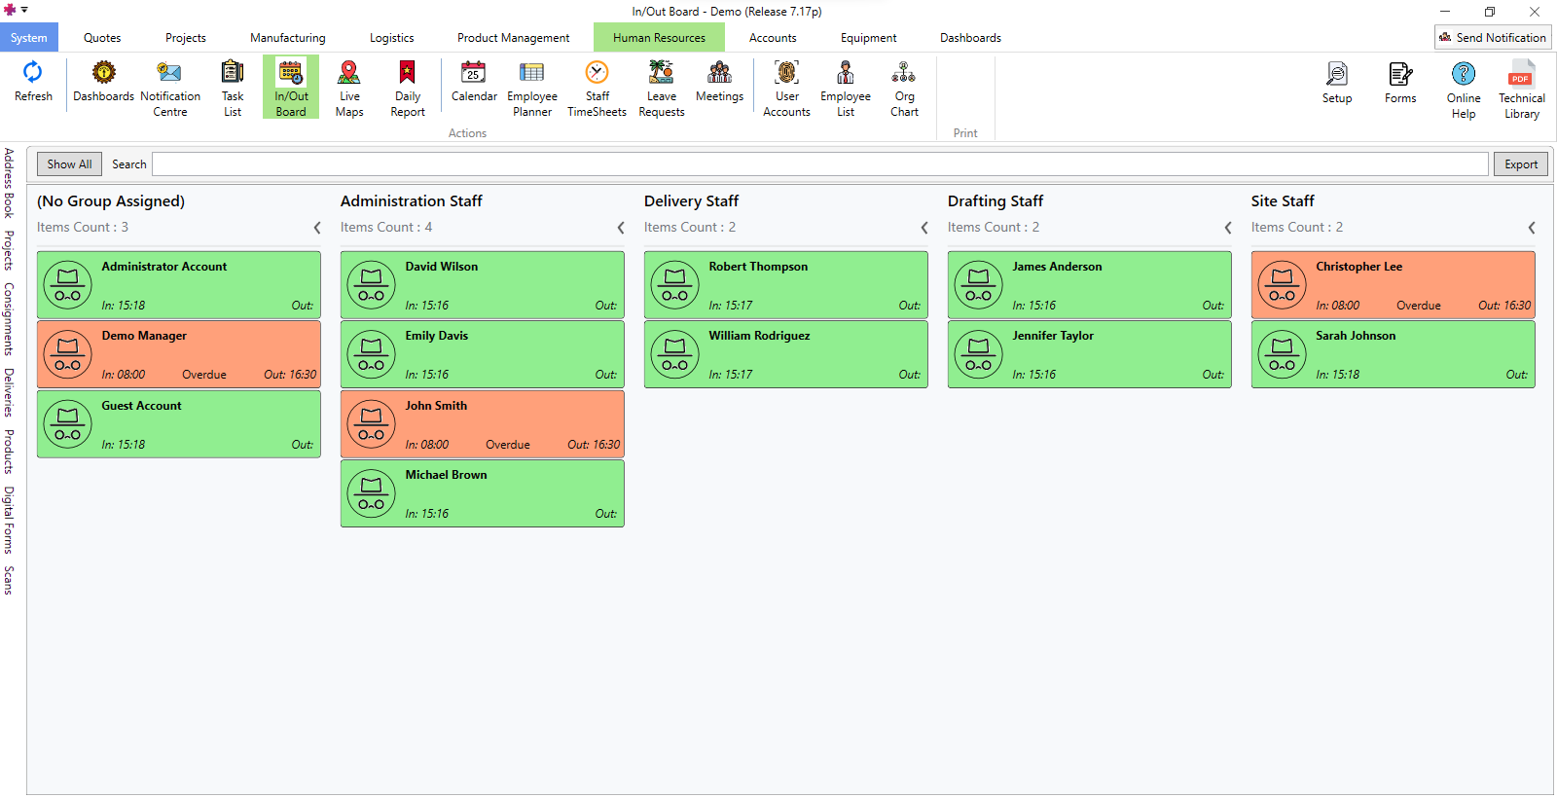Select the Michael Brown card
This screenshot has height=798, width=1557.
point(483,493)
